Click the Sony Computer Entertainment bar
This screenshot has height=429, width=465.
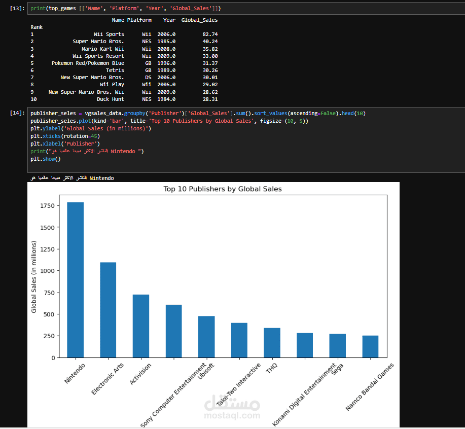[x=174, y=331]
